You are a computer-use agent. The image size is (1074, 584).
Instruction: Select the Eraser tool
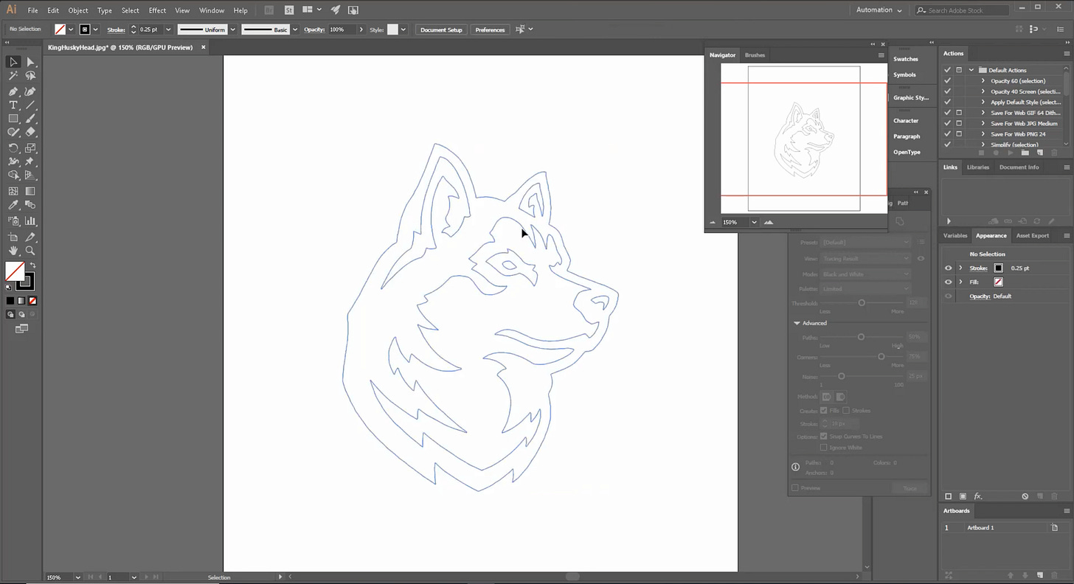(x=30, y=131)
